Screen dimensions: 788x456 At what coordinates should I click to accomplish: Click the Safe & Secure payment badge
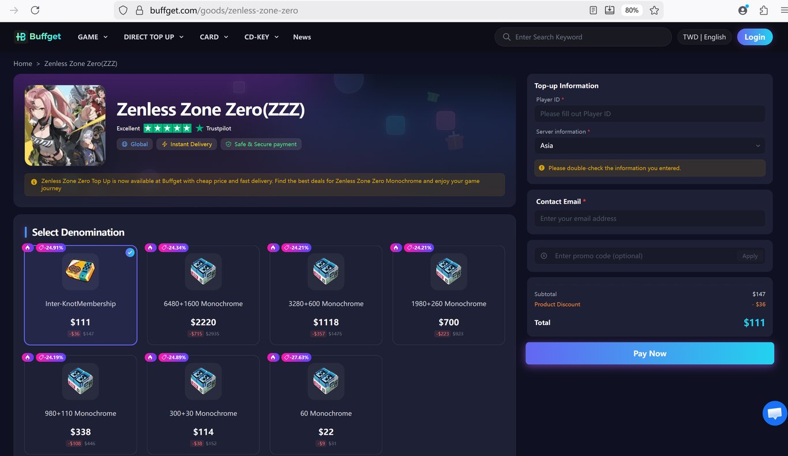(x=261, y=144)
